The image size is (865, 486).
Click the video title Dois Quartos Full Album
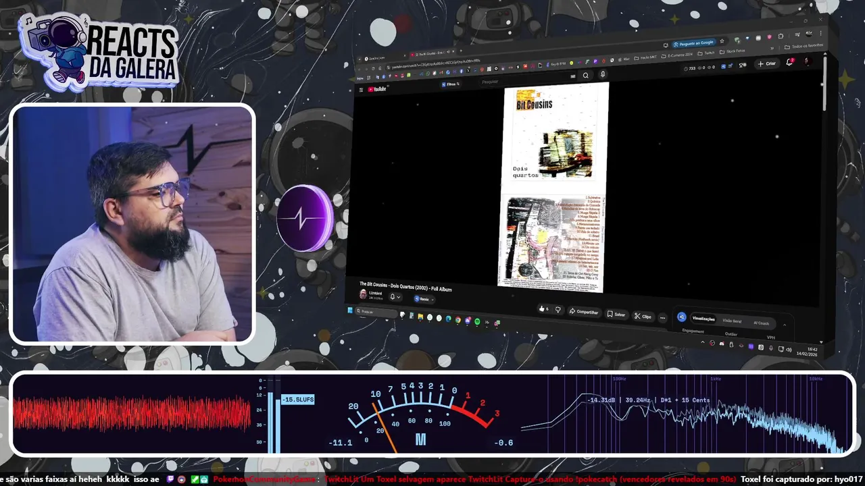tap(405, 288)
